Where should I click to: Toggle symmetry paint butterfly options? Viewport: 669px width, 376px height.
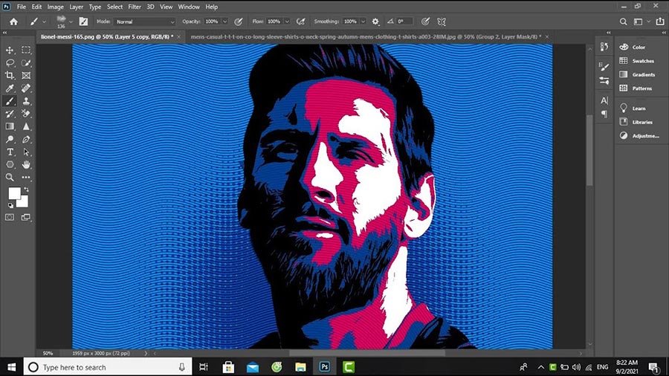442,22
